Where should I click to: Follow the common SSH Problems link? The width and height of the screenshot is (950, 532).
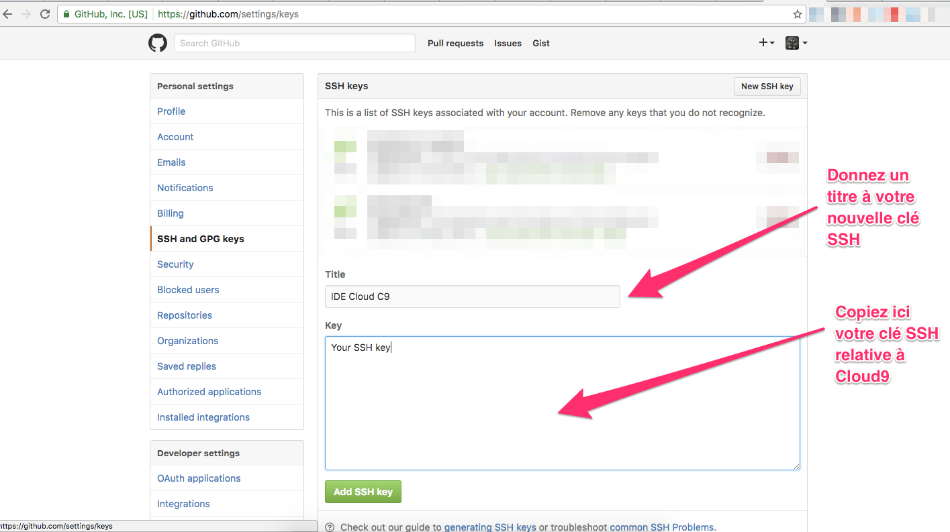661,527
